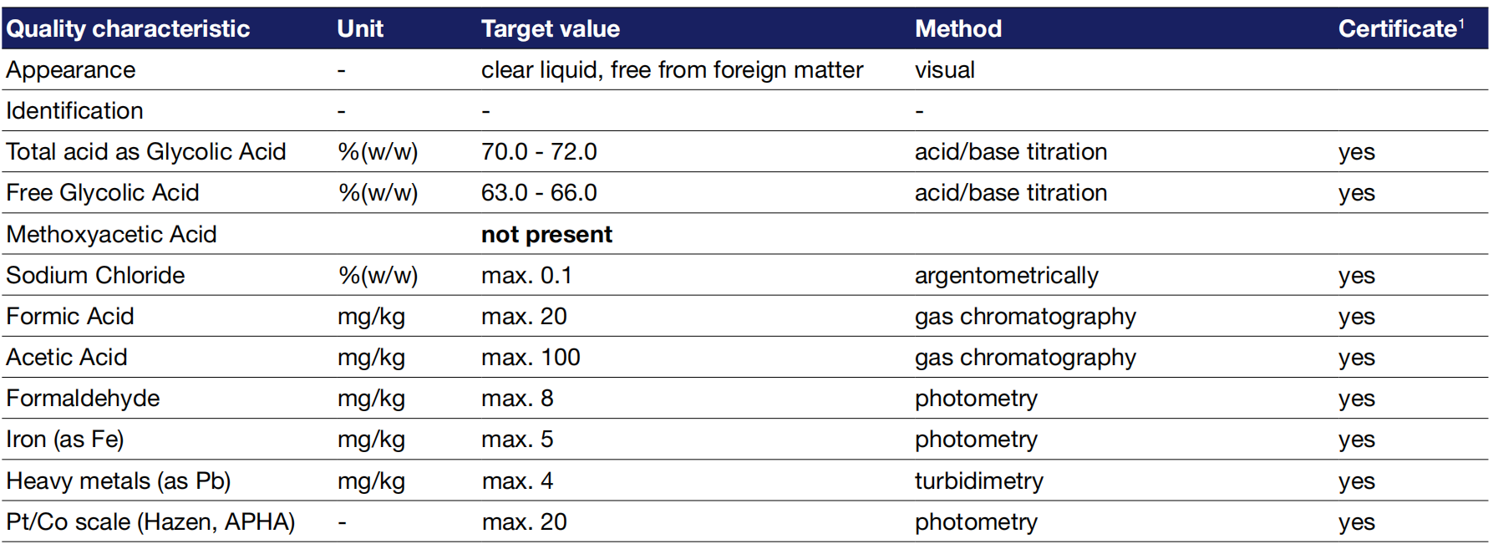Select the Method column header
This screenshot has width=1493, height=544.
coord(957,28)
